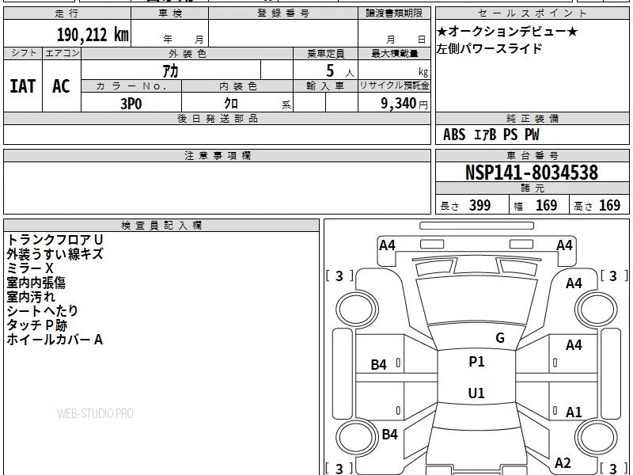Viewport: 633px width, 475px height.
Task: Select the 登録番号 header
Action: point(283,13)
